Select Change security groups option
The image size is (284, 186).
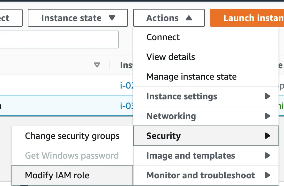pos(72,136)
